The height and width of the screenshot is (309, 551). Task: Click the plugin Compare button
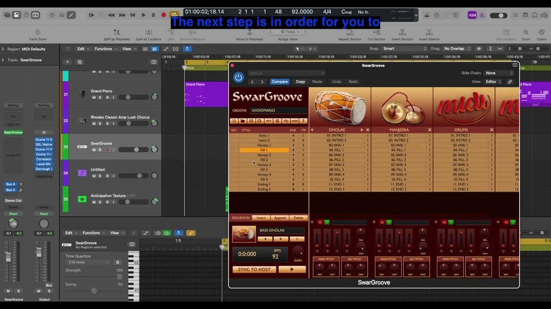pos(279,82)
